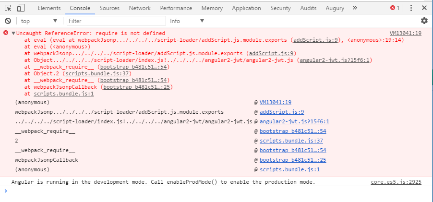Open DevTools three-dot customize menu

coord(411,8)
